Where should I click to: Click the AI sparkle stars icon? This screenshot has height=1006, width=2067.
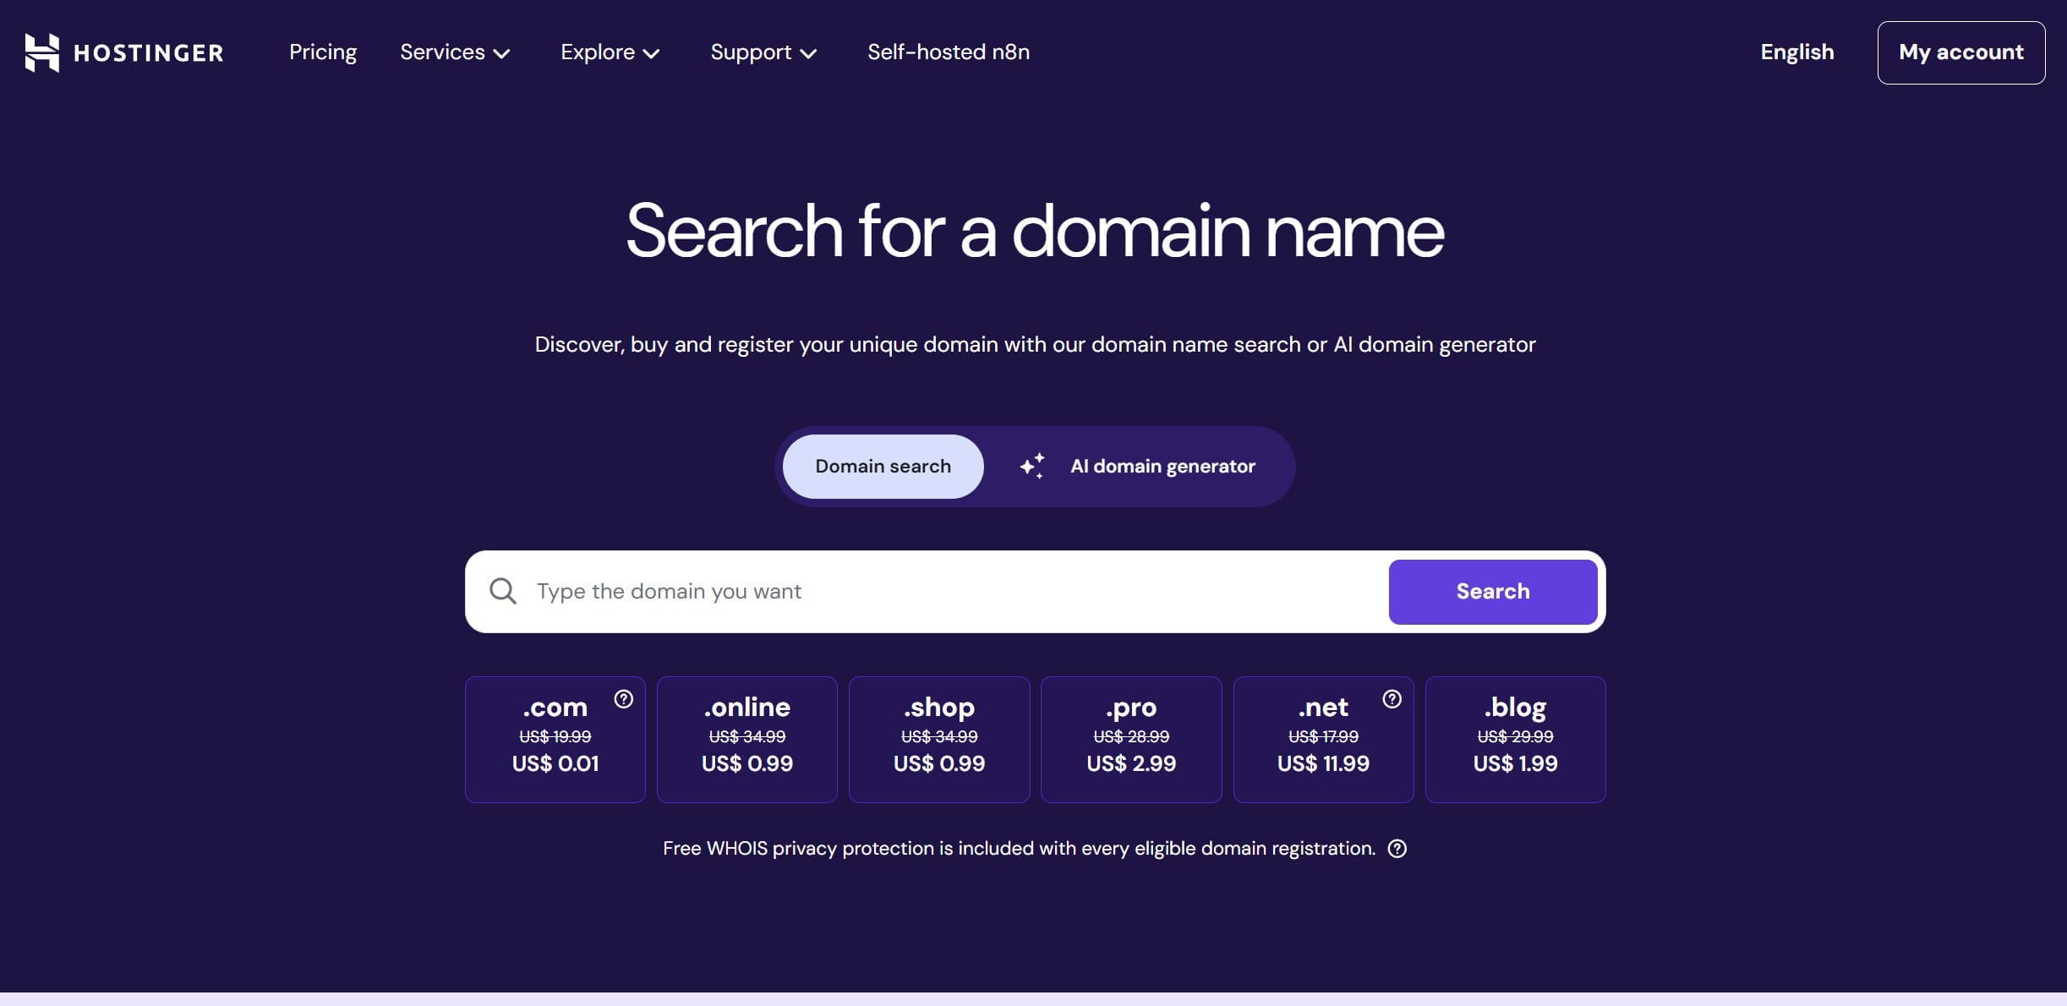[1032, 466]
